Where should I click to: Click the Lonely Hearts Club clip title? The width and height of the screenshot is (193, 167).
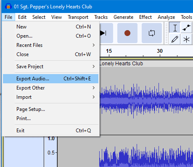point(121,64)
